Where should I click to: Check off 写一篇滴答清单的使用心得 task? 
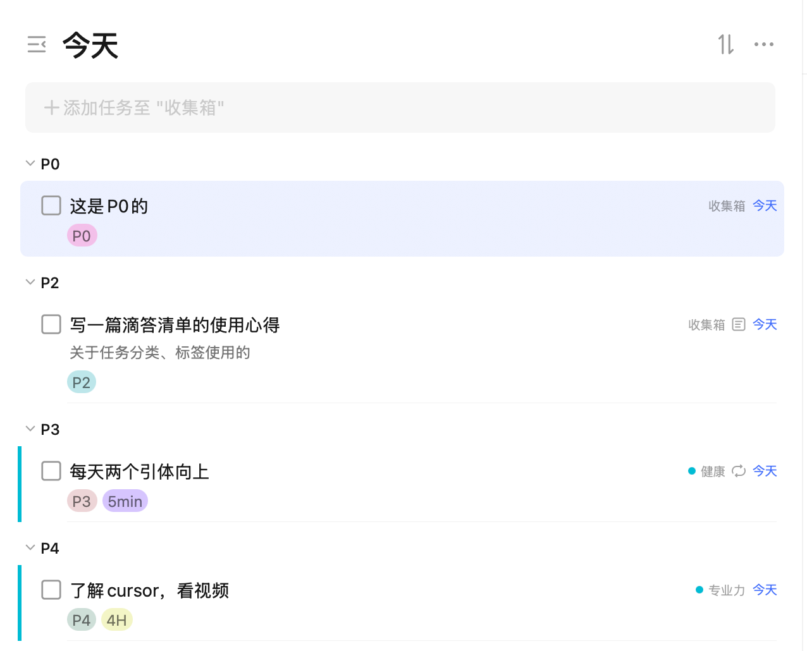click(x=51, y=324)
